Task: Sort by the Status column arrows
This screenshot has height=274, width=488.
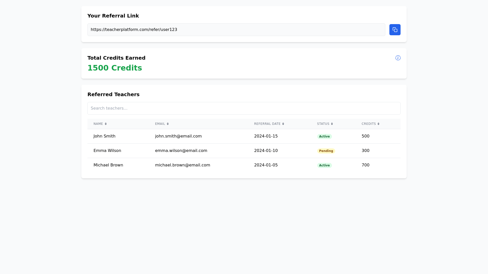Action: click(x=332, y=124)
